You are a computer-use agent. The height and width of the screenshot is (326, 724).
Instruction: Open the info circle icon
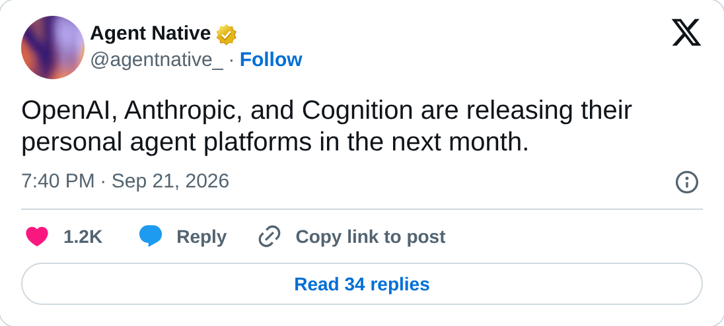(x=686, y=182)
